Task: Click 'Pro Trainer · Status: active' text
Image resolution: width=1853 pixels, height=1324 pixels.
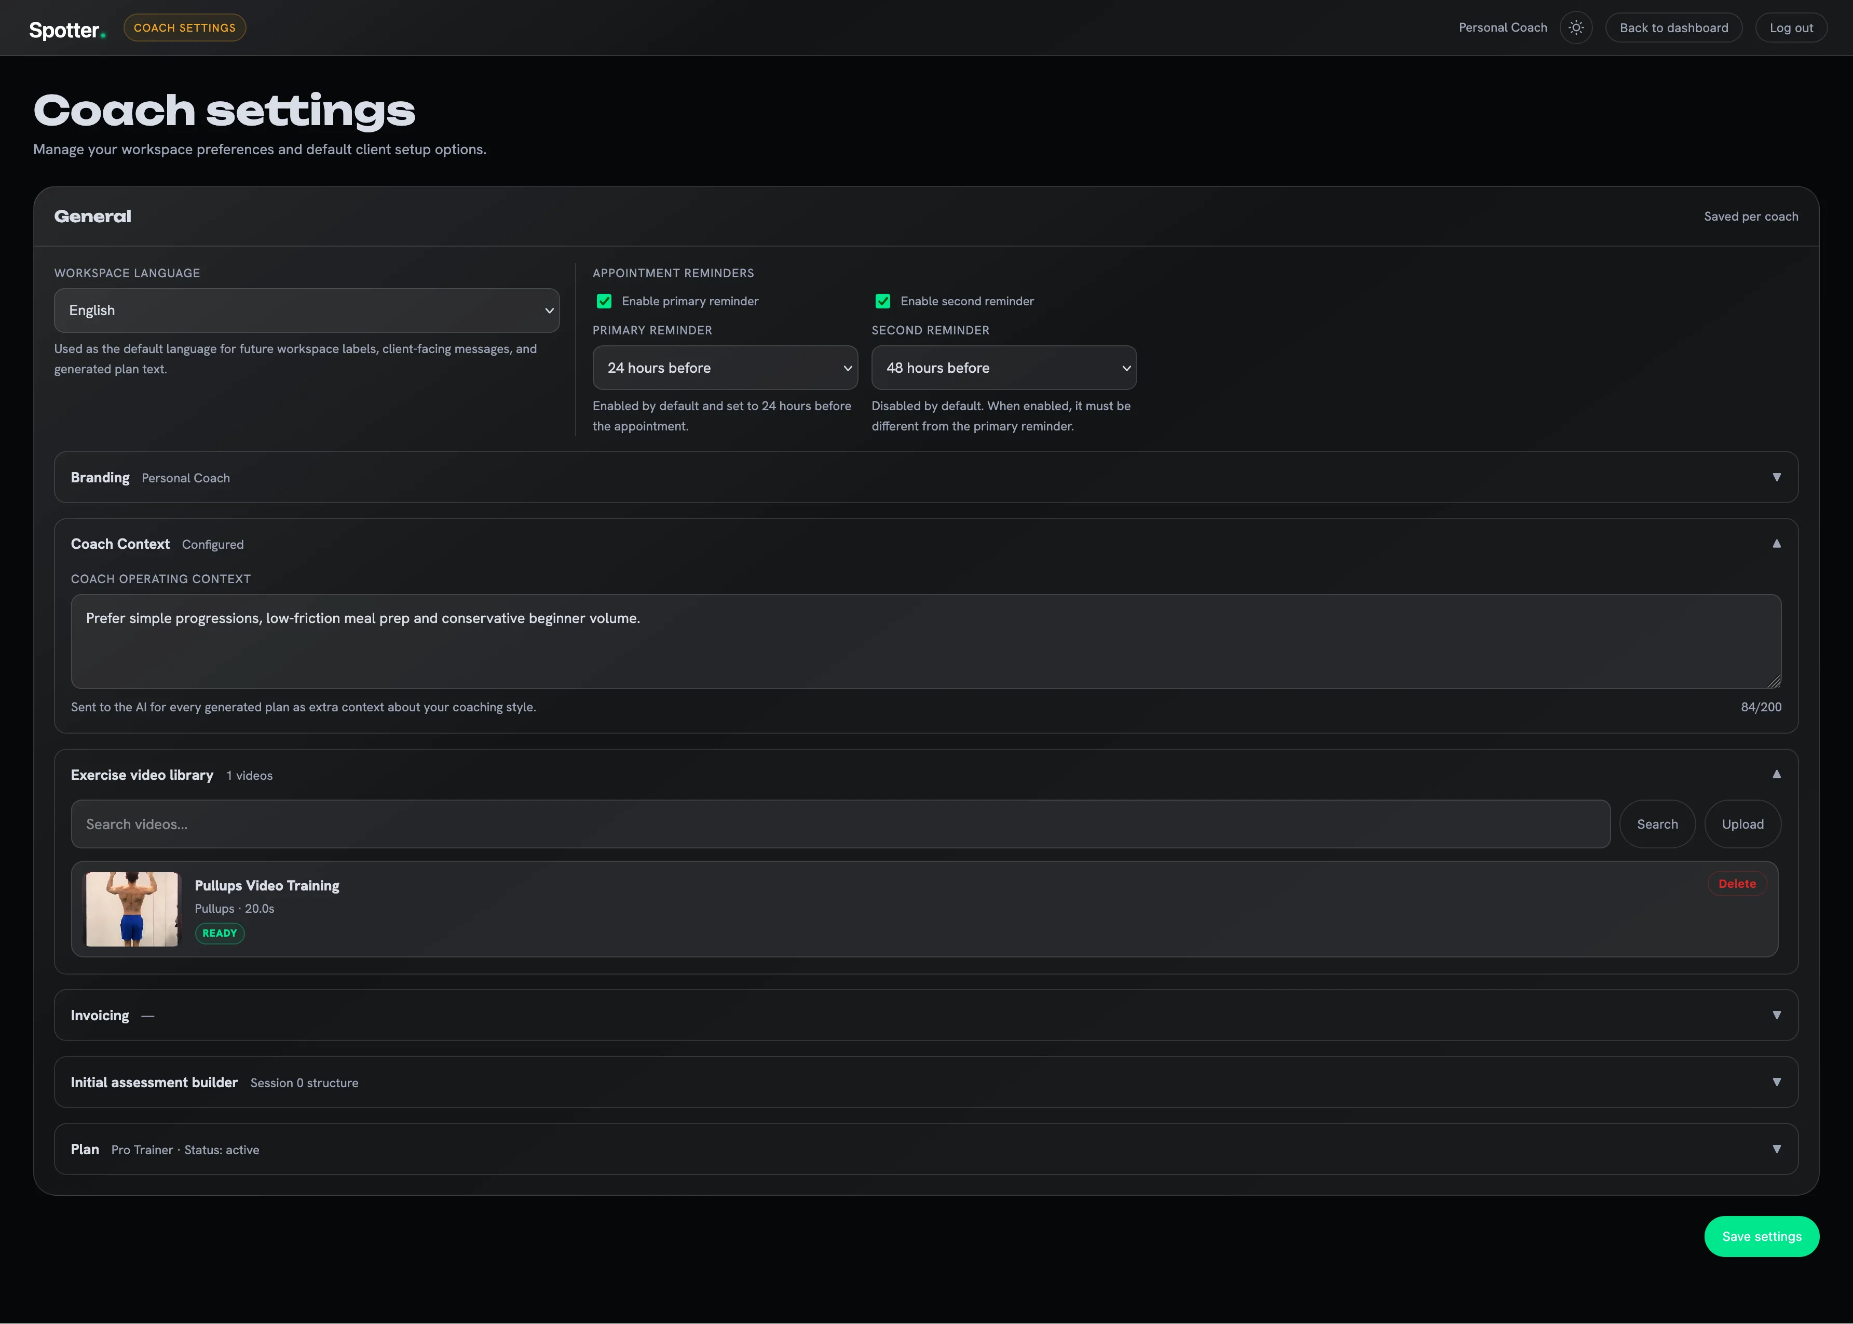Action: pyautogui.click(x=185, y=1150)
